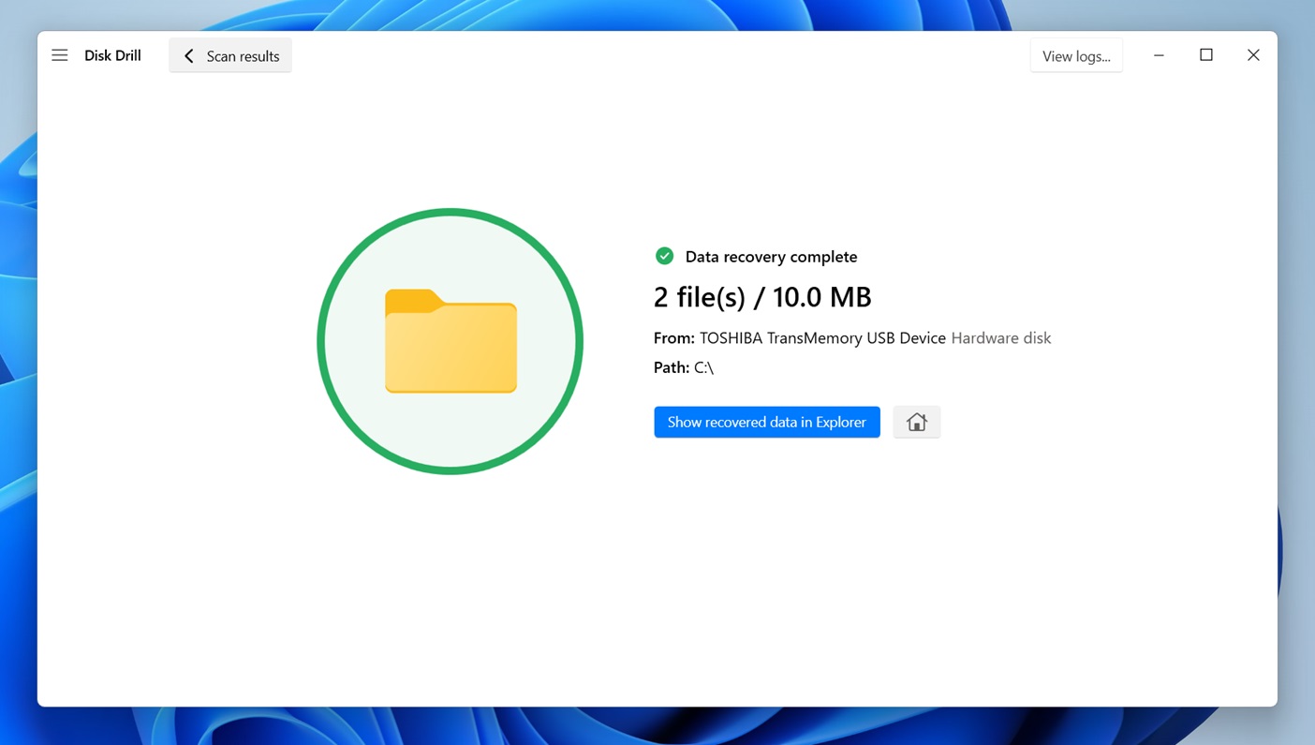The image size is (1315, 745).
Task: Open the hamburger menu in Disk Drill
Action: [x=60, y=55]
